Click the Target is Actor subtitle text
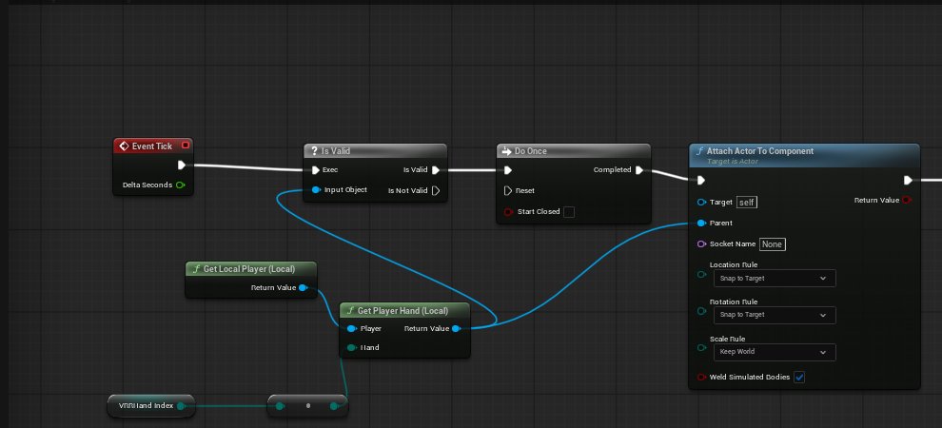The width and height of the screenshot is (942, 428). pos(733,162)
